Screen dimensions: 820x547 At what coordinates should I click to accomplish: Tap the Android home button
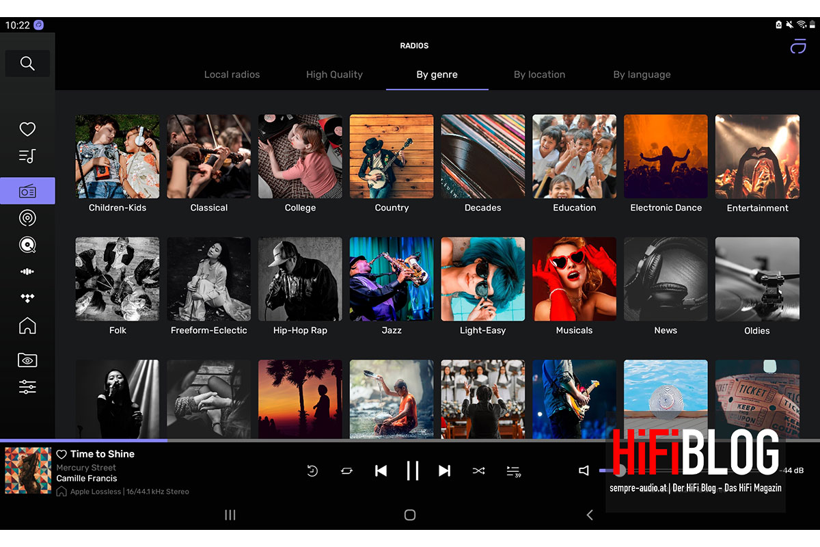coord(410,515)
